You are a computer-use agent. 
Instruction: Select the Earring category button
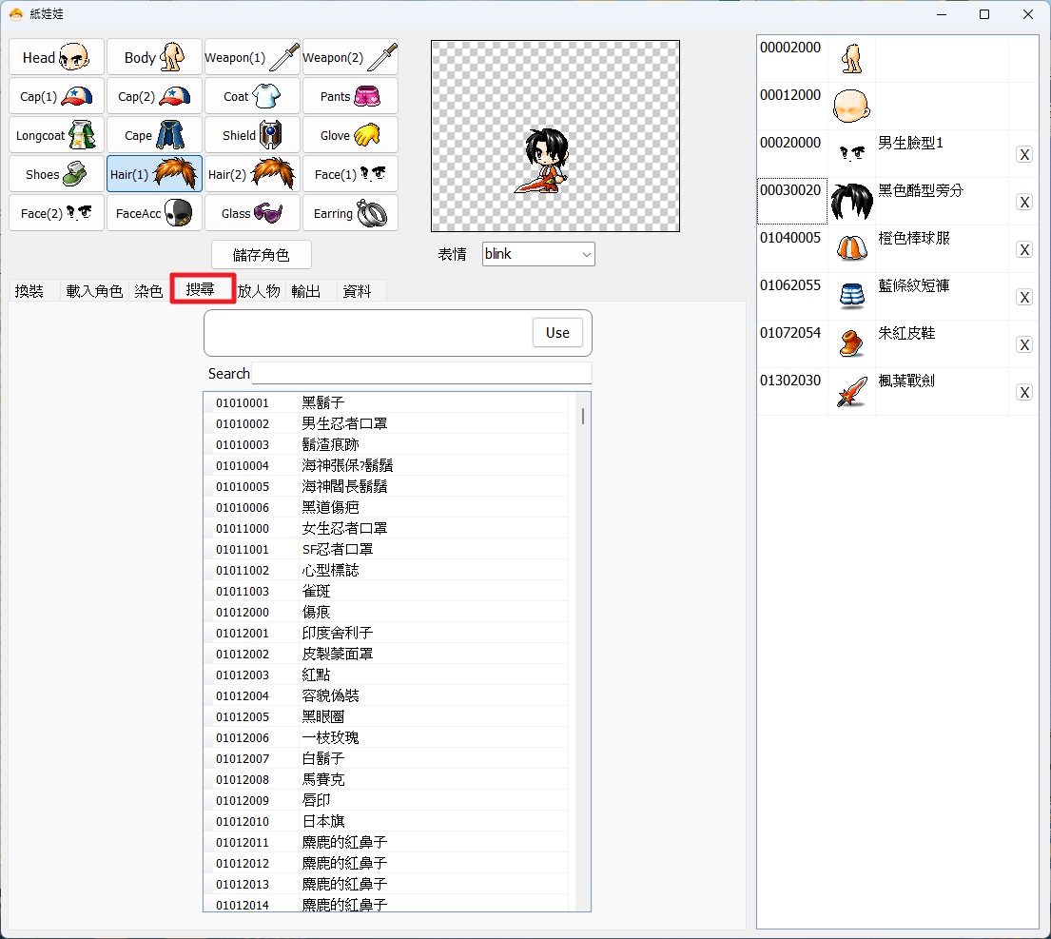click(x=350, y=213)
